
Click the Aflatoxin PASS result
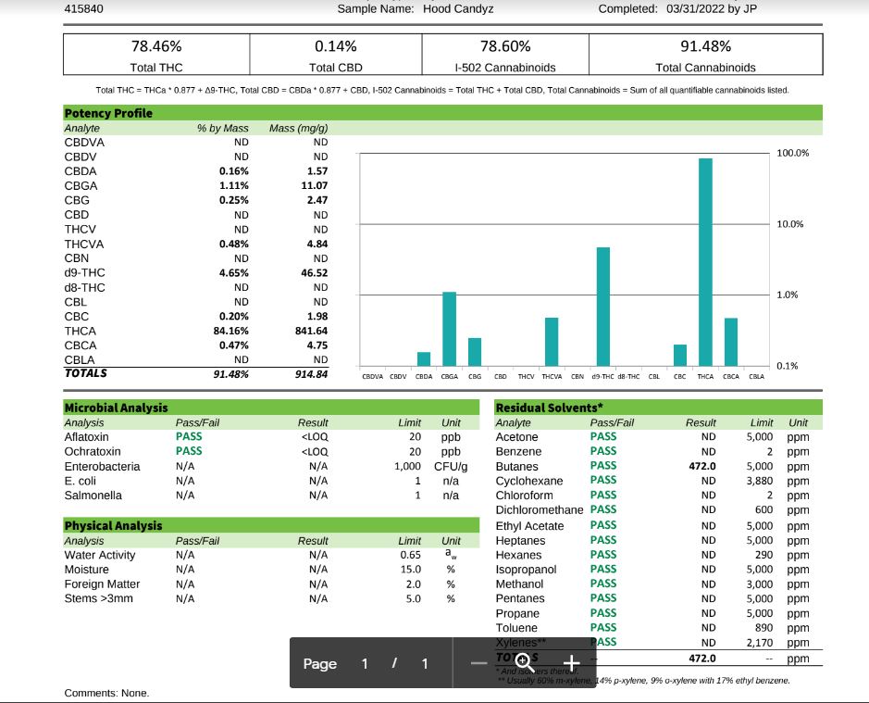click(189, 436)
